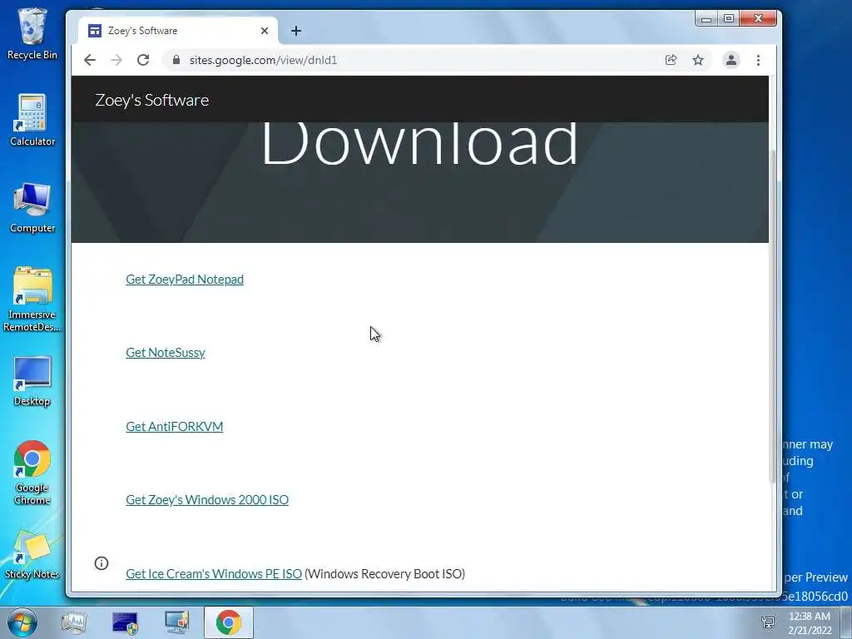Screen dimensions: 852x639
Task: Click the remote desktop taskbar icon
Action: 176,622
